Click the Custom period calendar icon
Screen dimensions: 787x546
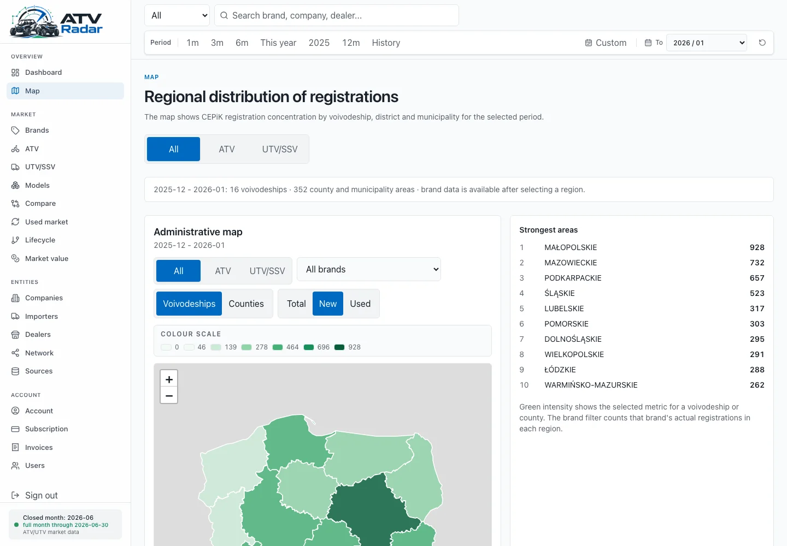tap(589, 43)
